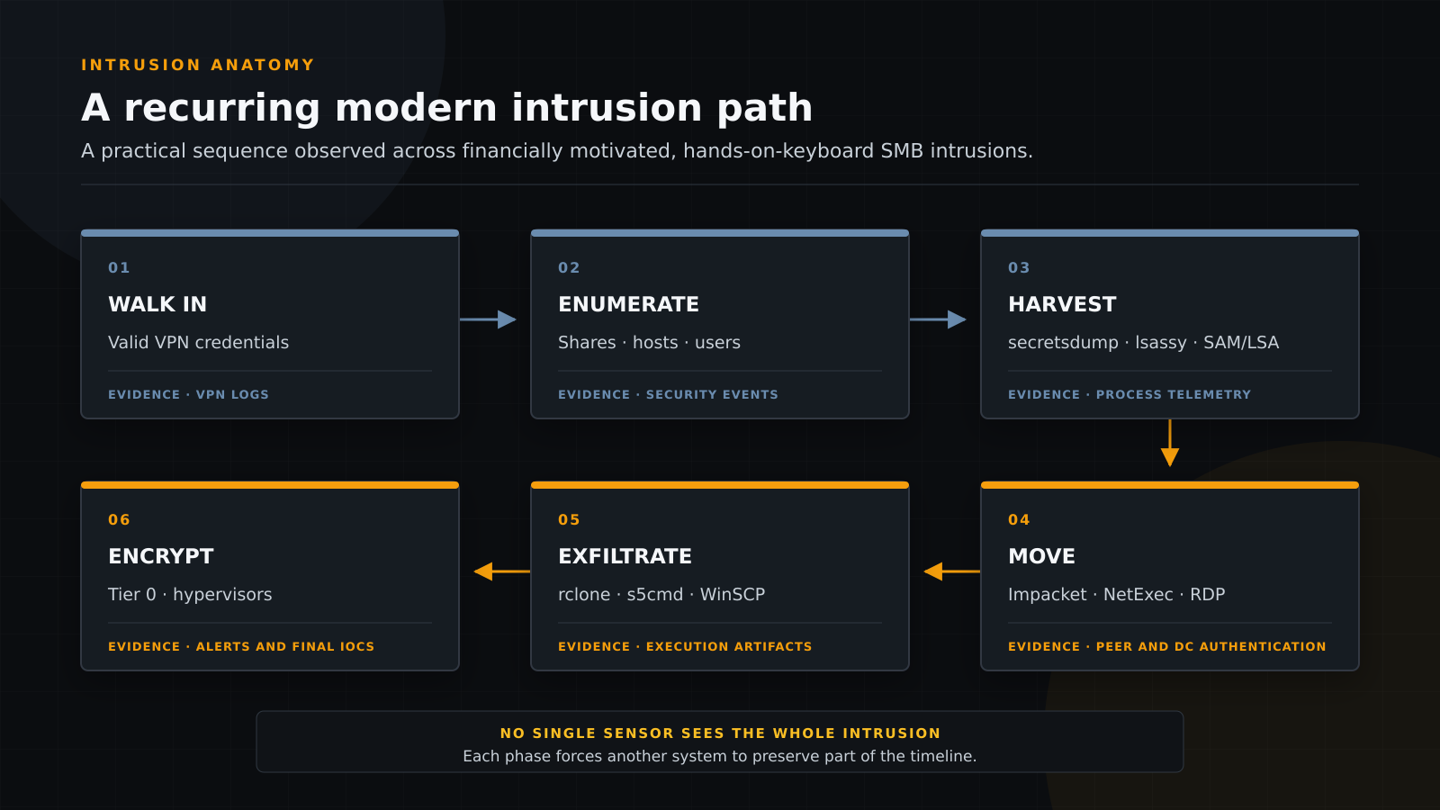Click step number '06'

coord(119,519)
